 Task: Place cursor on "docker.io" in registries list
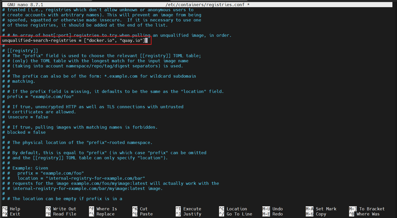pyautogui.click(x=100, y=40)
